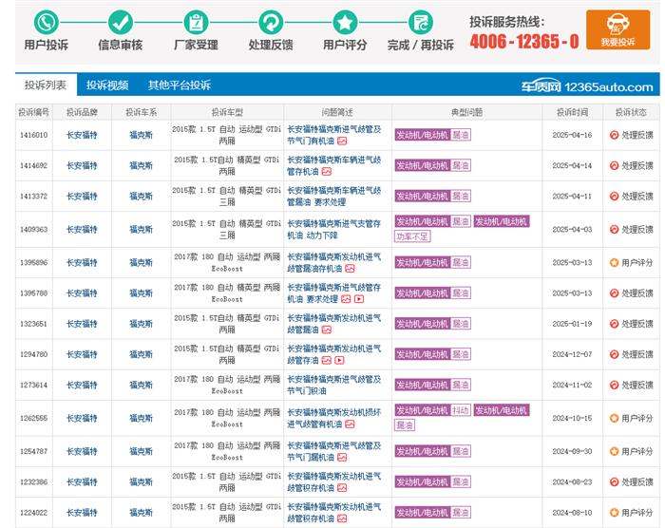665x528 pixels.
Task: Click the 投诉状态 column header
Action: (x=631, y=112)
